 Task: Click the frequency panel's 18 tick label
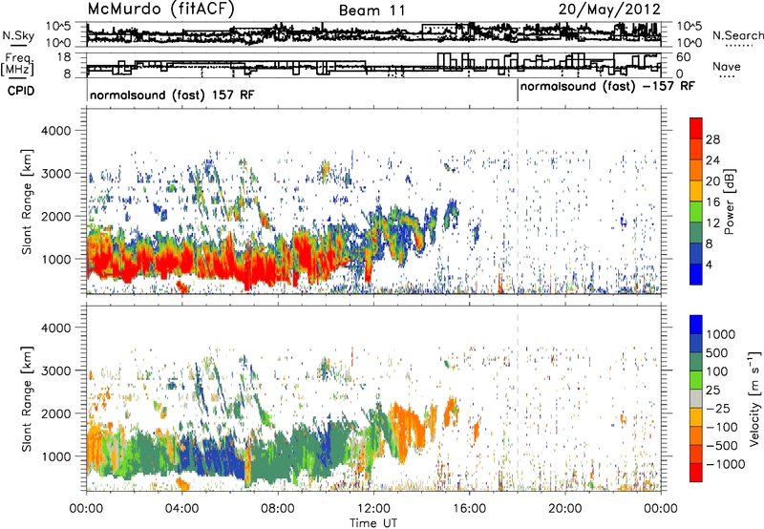click(x=63, y=57)
